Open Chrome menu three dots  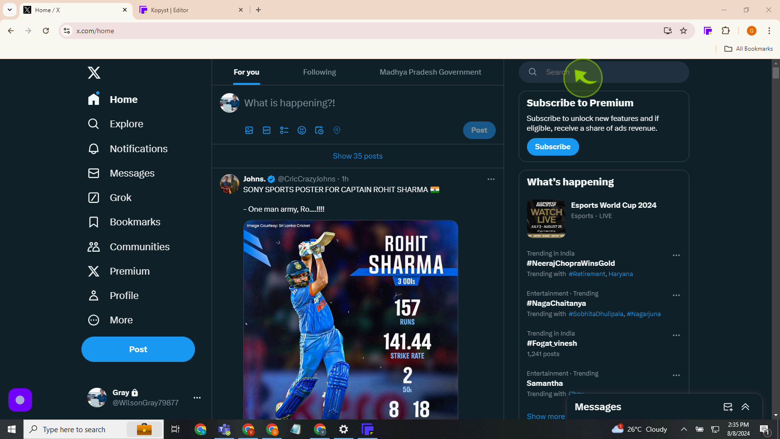pos(769,31)
